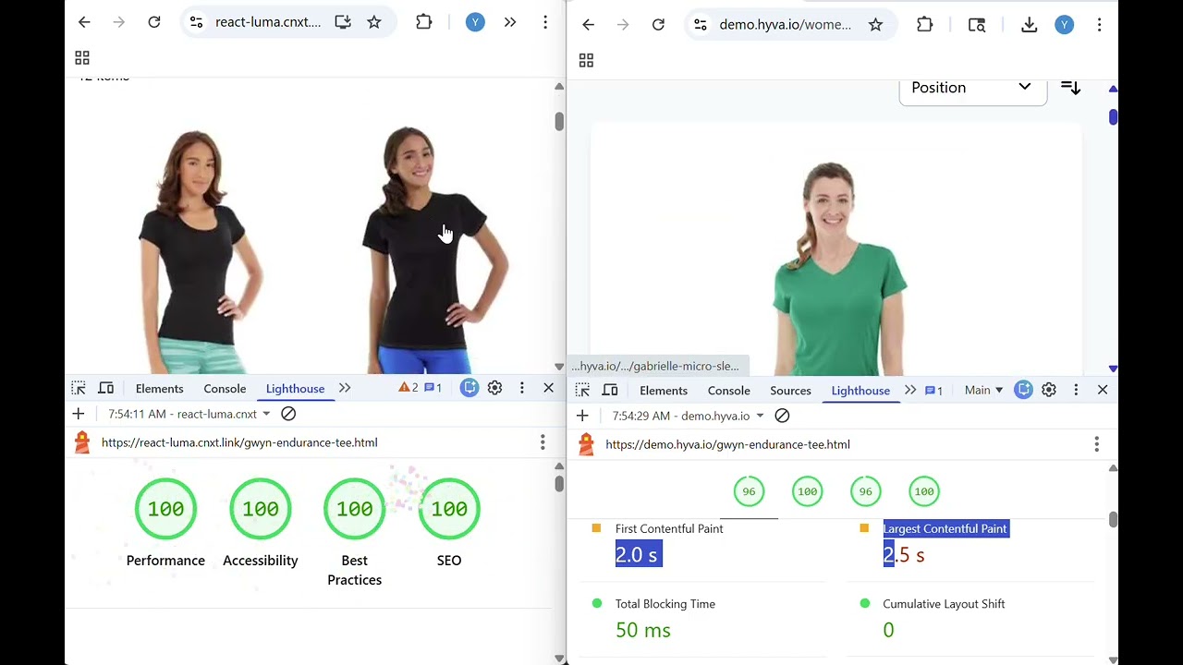Switch to Console tab in right DevTools
Image resolution: width=1183 pixels, height=665 pixels.
tap(729, 391)
